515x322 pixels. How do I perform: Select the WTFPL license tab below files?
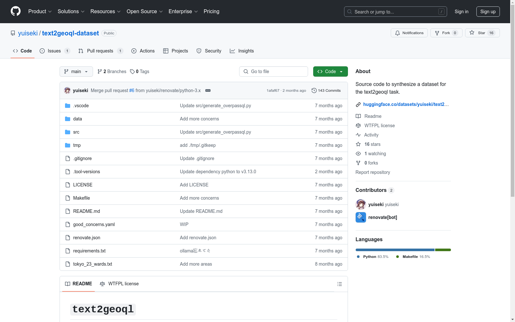point(119,284)
